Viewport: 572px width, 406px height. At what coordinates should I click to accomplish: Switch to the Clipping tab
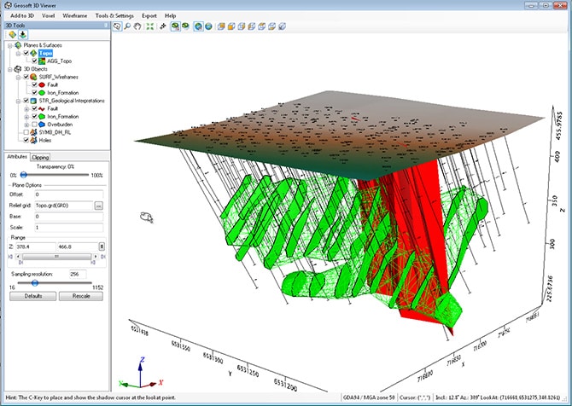coord(40,157)
